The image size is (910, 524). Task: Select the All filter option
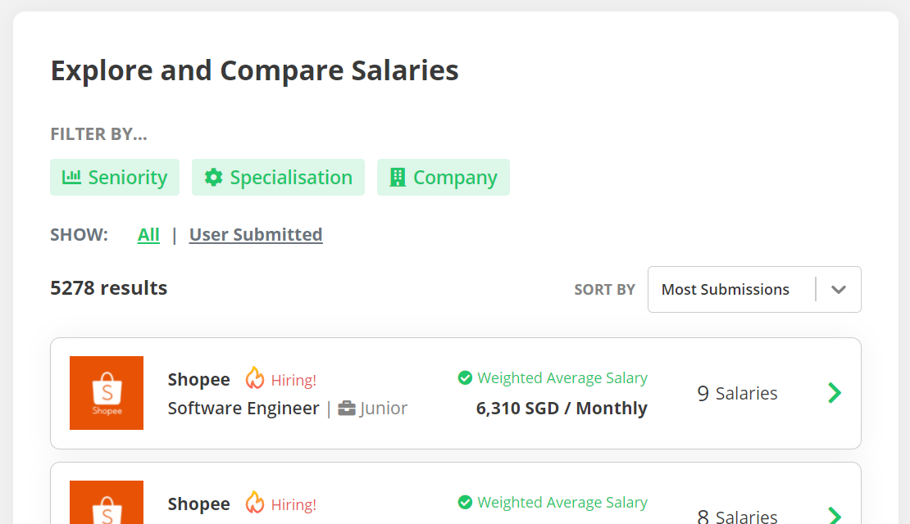click(148, 234)
